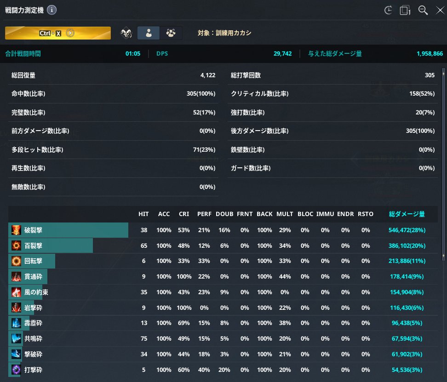447x382 pixels.
Task: Sort by the MULT column header
Action: click(285, 214)
